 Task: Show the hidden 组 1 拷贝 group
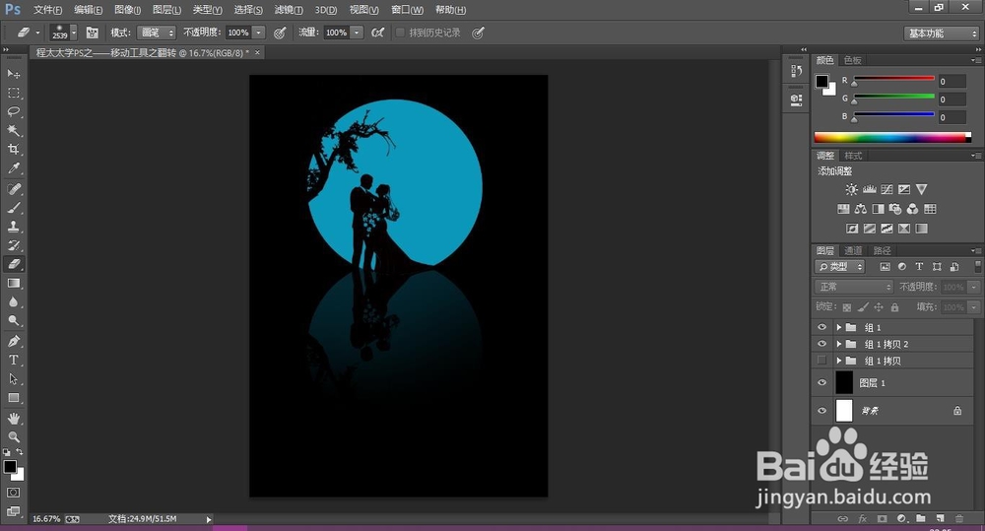coord(821,361)
